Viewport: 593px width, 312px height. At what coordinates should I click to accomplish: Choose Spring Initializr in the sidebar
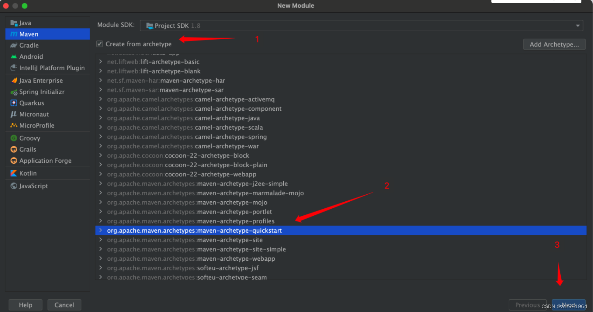[47, 92]
